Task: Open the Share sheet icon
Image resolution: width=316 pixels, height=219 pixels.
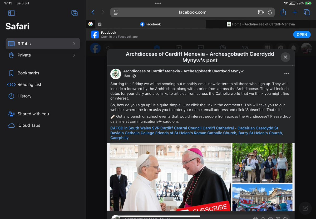Action: [283, 12]
